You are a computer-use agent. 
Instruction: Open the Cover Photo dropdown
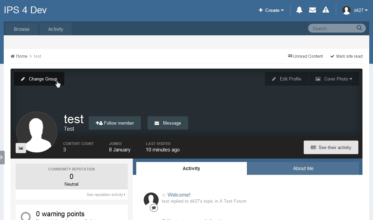(334, 79)
